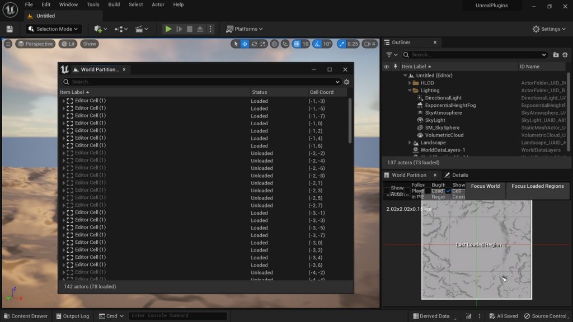The width and height of the screenshot is (573, 322).
Task: Open the Build menu
Action: click(x=114, y=4)
